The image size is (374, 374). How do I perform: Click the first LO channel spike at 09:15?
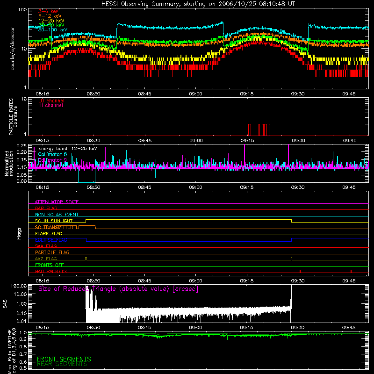point(250,130)
